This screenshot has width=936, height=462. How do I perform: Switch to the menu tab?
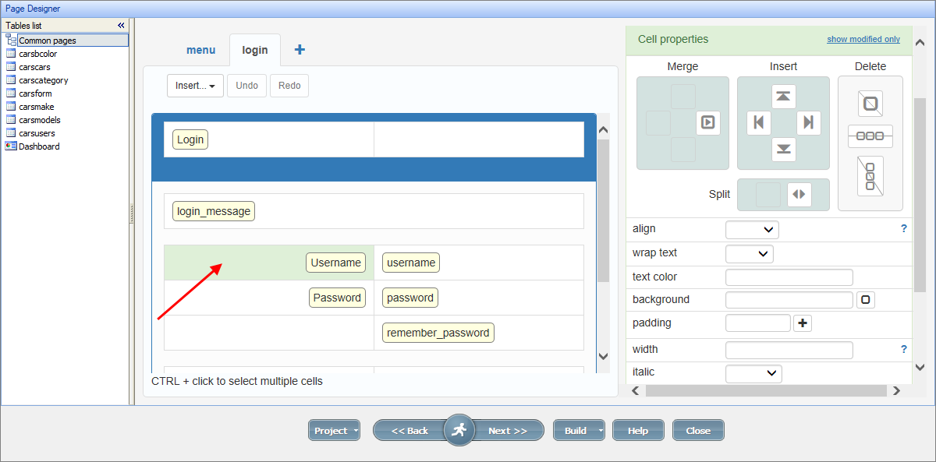tap(200, 50)
